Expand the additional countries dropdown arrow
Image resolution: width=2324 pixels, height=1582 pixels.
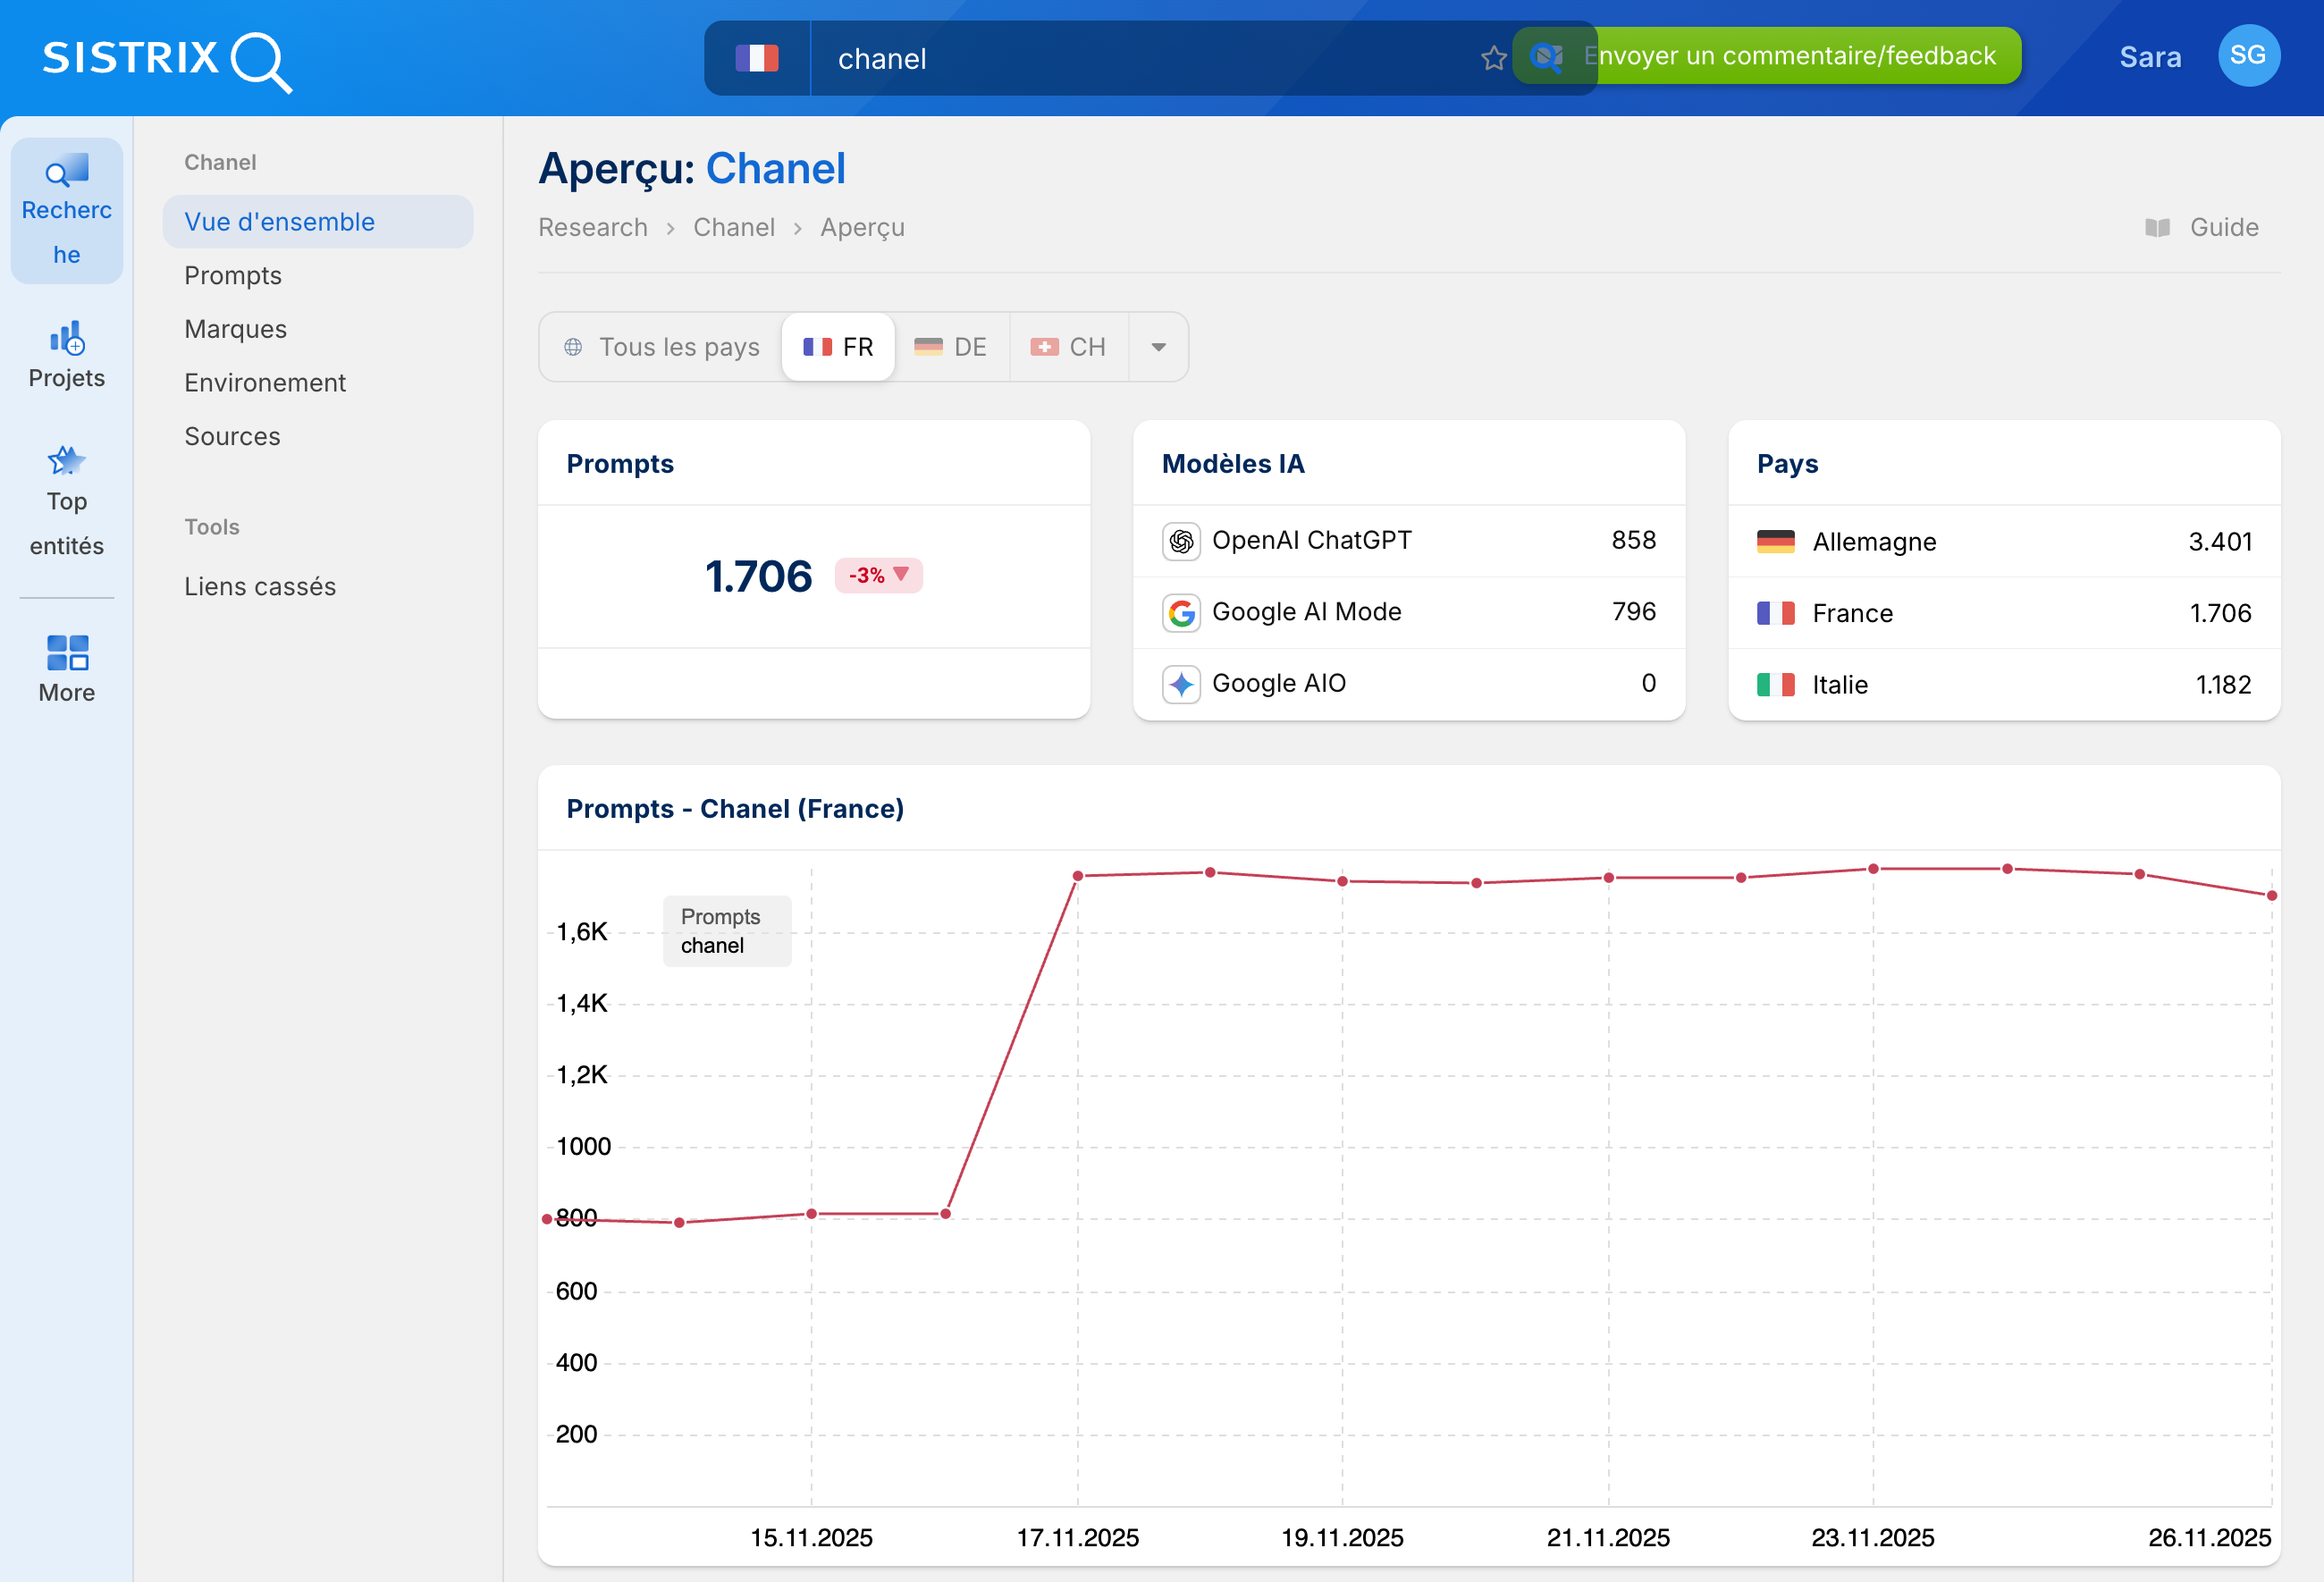1158,347
